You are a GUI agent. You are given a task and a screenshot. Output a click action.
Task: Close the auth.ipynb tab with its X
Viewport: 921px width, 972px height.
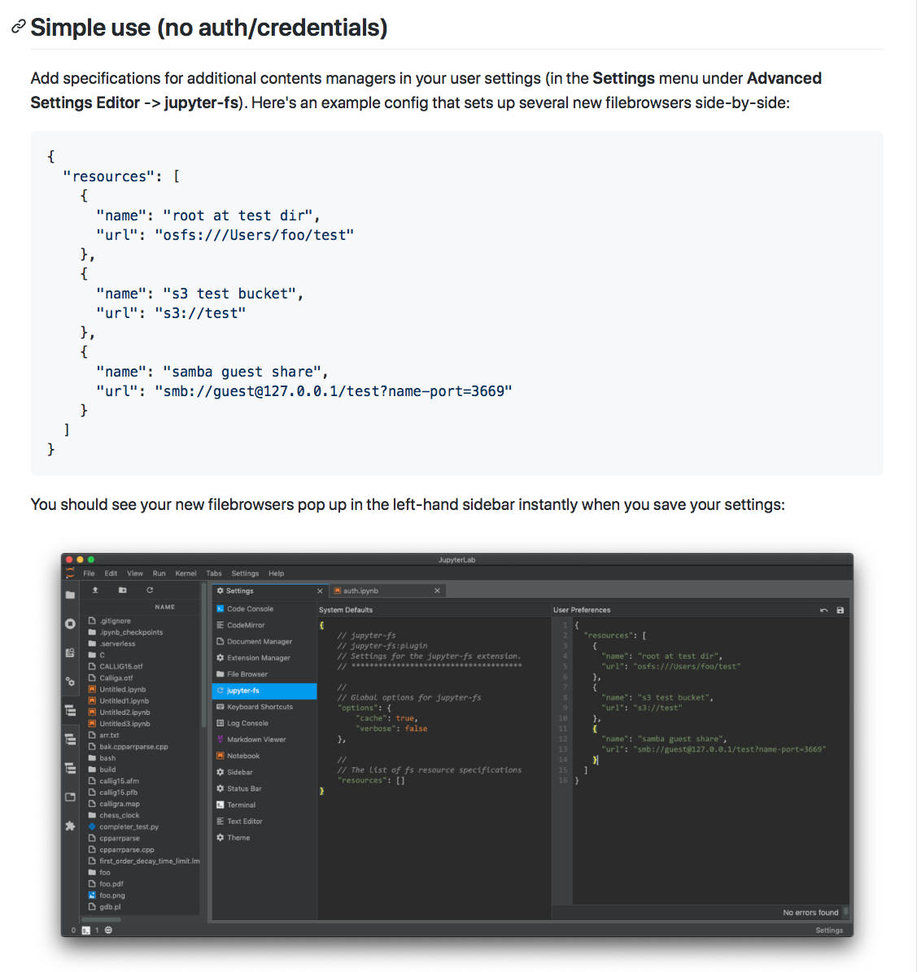click(437, 591)
